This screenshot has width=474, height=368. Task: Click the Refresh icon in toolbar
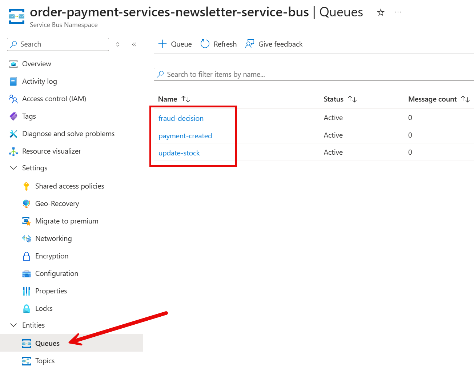tap(205, 44)
